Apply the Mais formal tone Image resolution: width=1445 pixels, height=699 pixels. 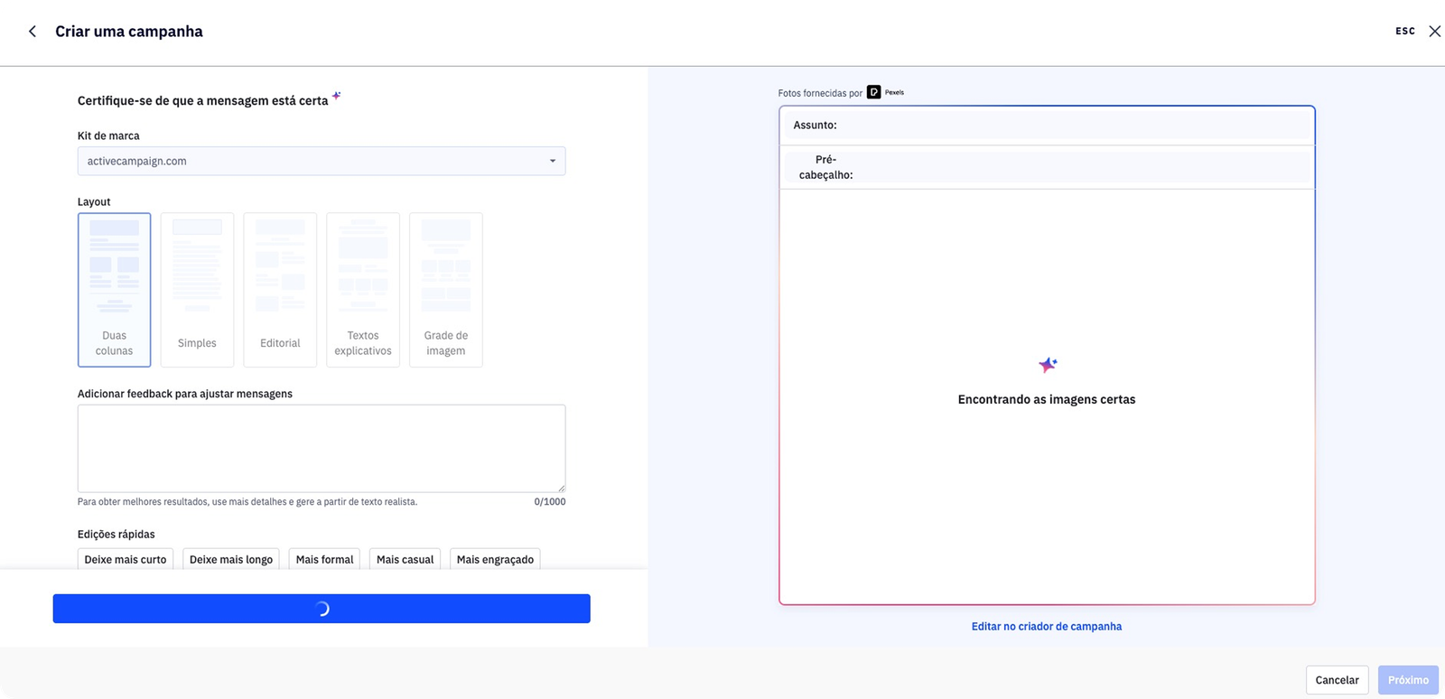(x=324, y=559)
